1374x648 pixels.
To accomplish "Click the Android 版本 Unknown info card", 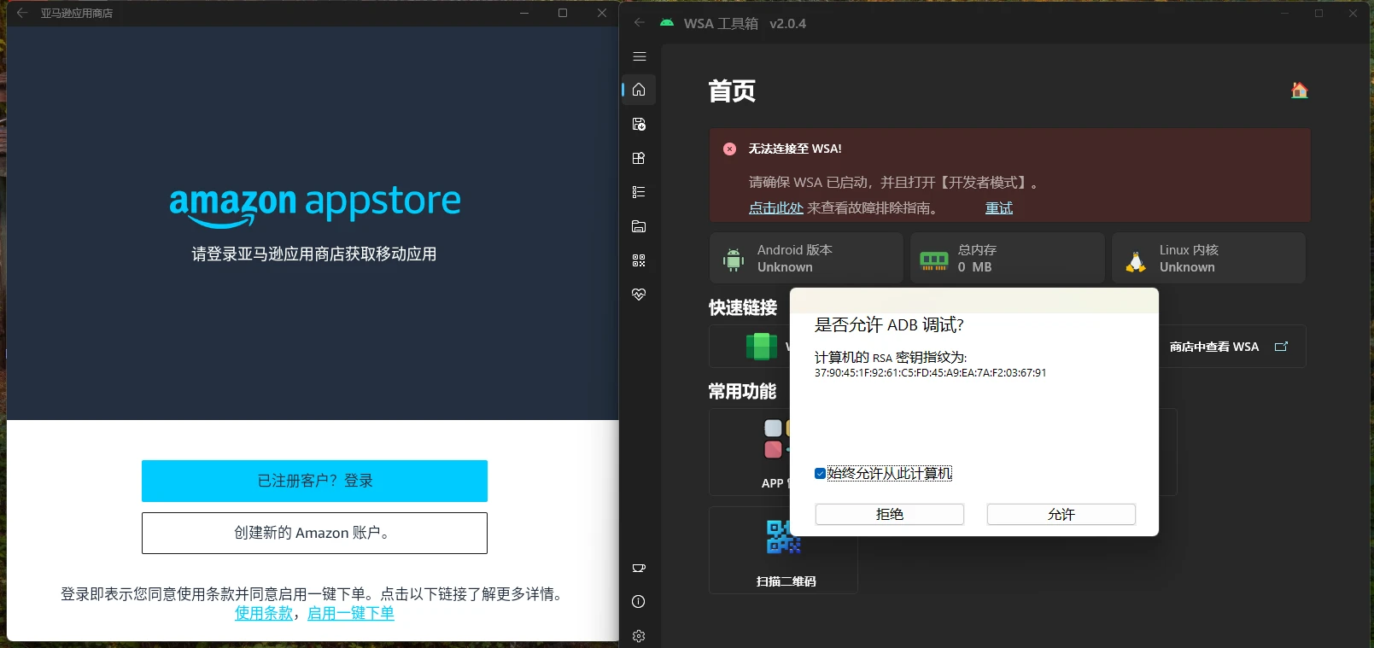I will (806, 258).
